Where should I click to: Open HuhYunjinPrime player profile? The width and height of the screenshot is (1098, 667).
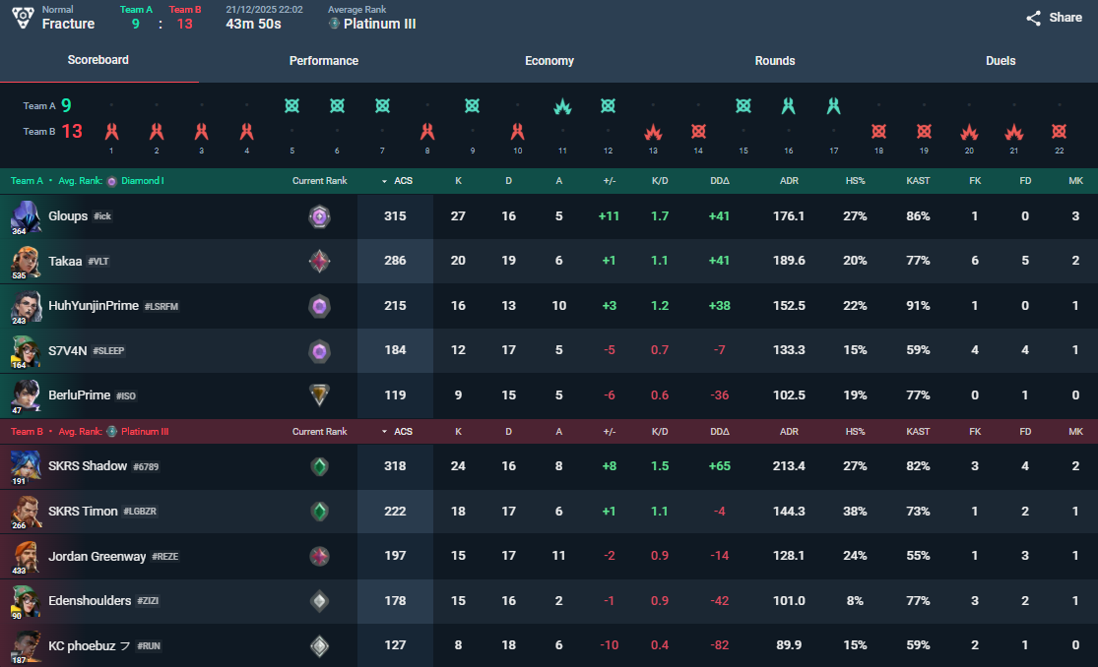point(94,306)
